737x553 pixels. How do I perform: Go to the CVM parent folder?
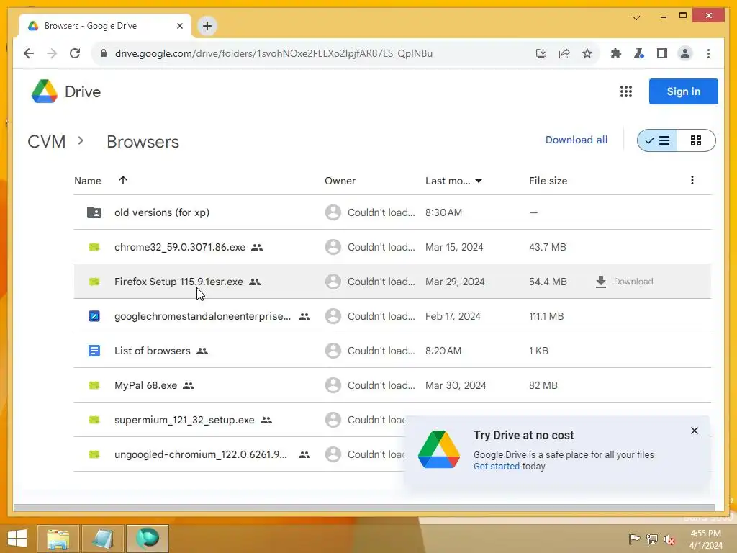click(x=47, y=142)
